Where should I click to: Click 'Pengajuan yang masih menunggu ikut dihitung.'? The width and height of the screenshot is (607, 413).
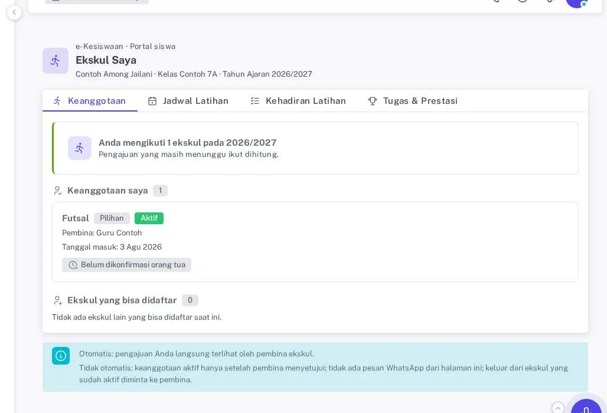188,155
